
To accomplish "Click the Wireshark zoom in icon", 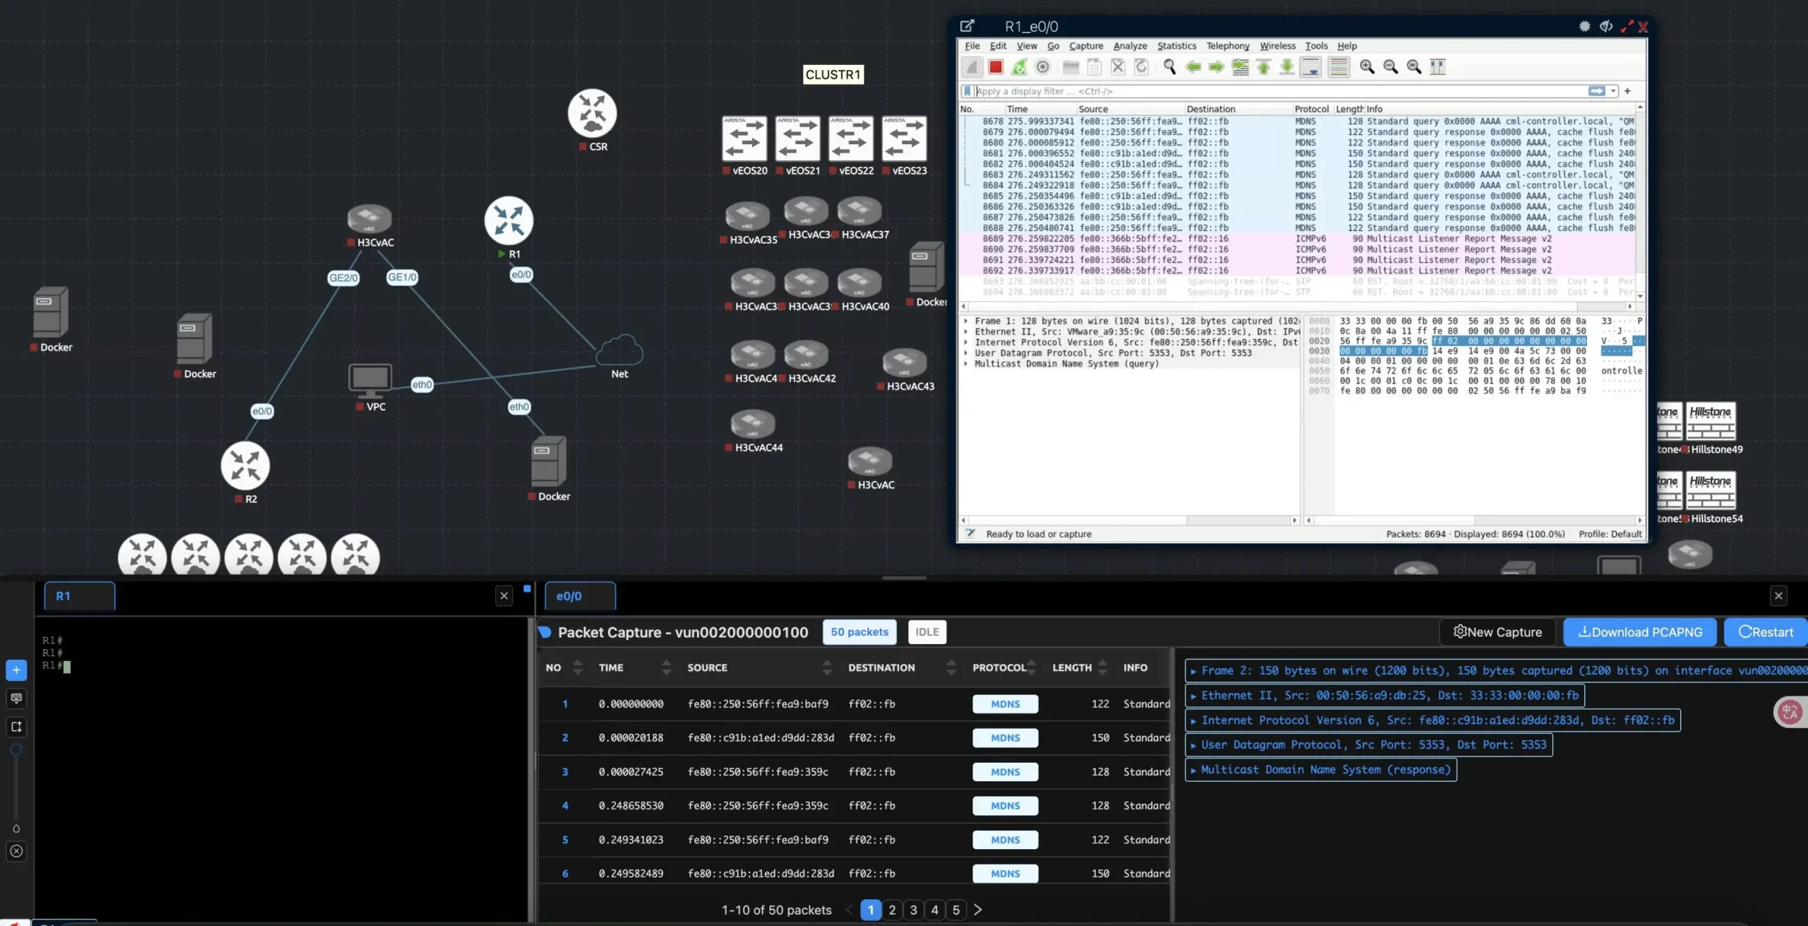I will click(1367, 67).
